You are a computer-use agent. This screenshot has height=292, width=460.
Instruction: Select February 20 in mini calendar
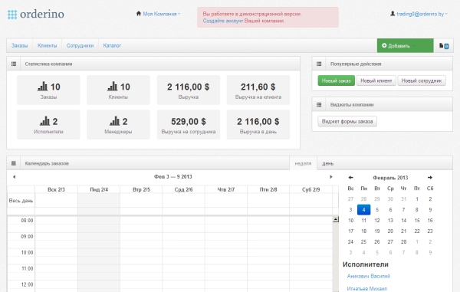pyautogui.click(x=390, y=231)
